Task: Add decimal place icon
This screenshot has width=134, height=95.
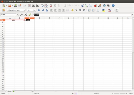Action: click(80, 10)
